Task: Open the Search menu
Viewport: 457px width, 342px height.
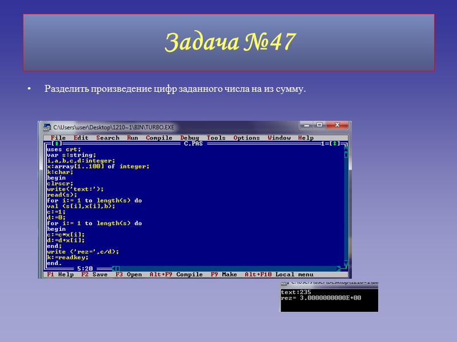Action: 107,138
